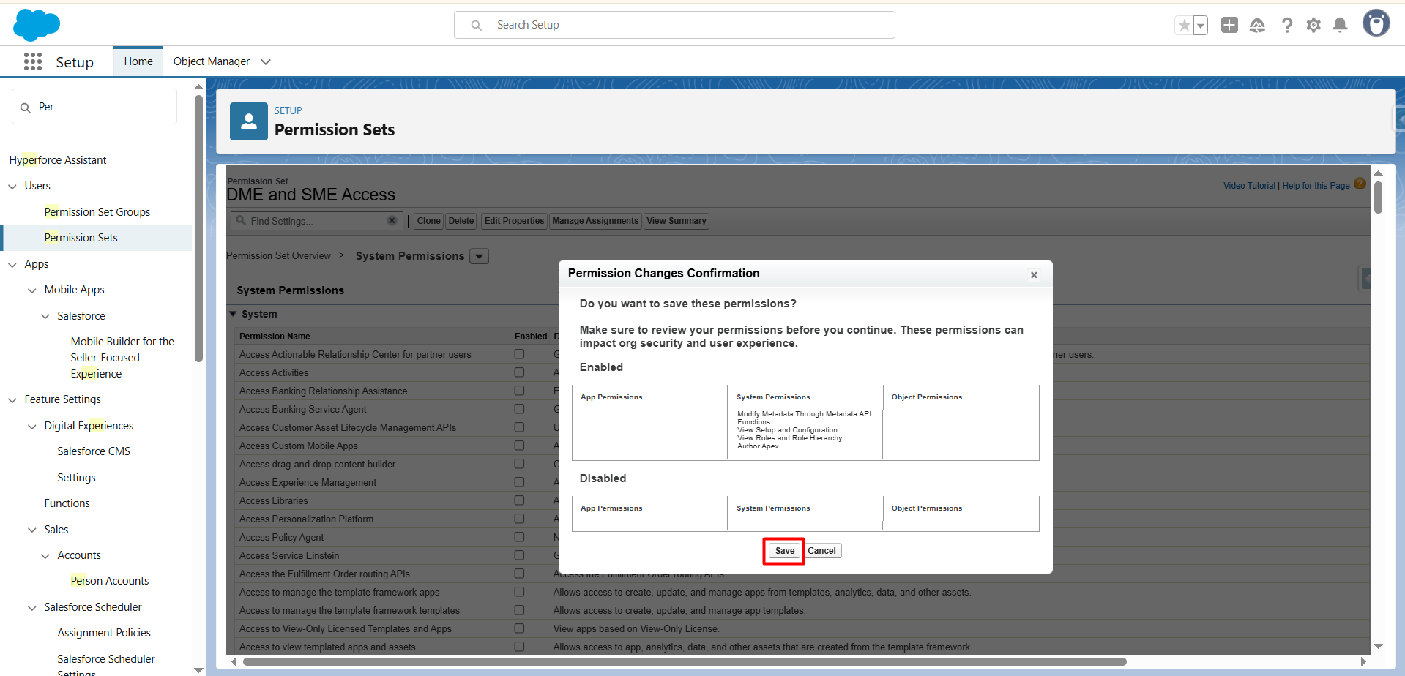Click the View Summary button
The height and width of the screenshot is (676, 1405).
[677, 221]
